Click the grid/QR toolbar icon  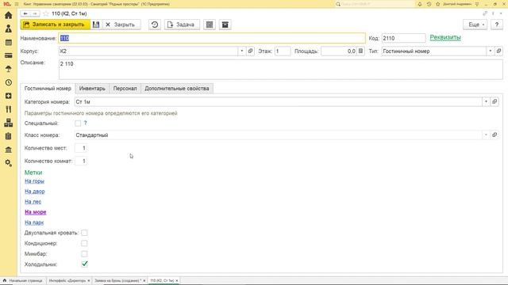pos(210,25)
